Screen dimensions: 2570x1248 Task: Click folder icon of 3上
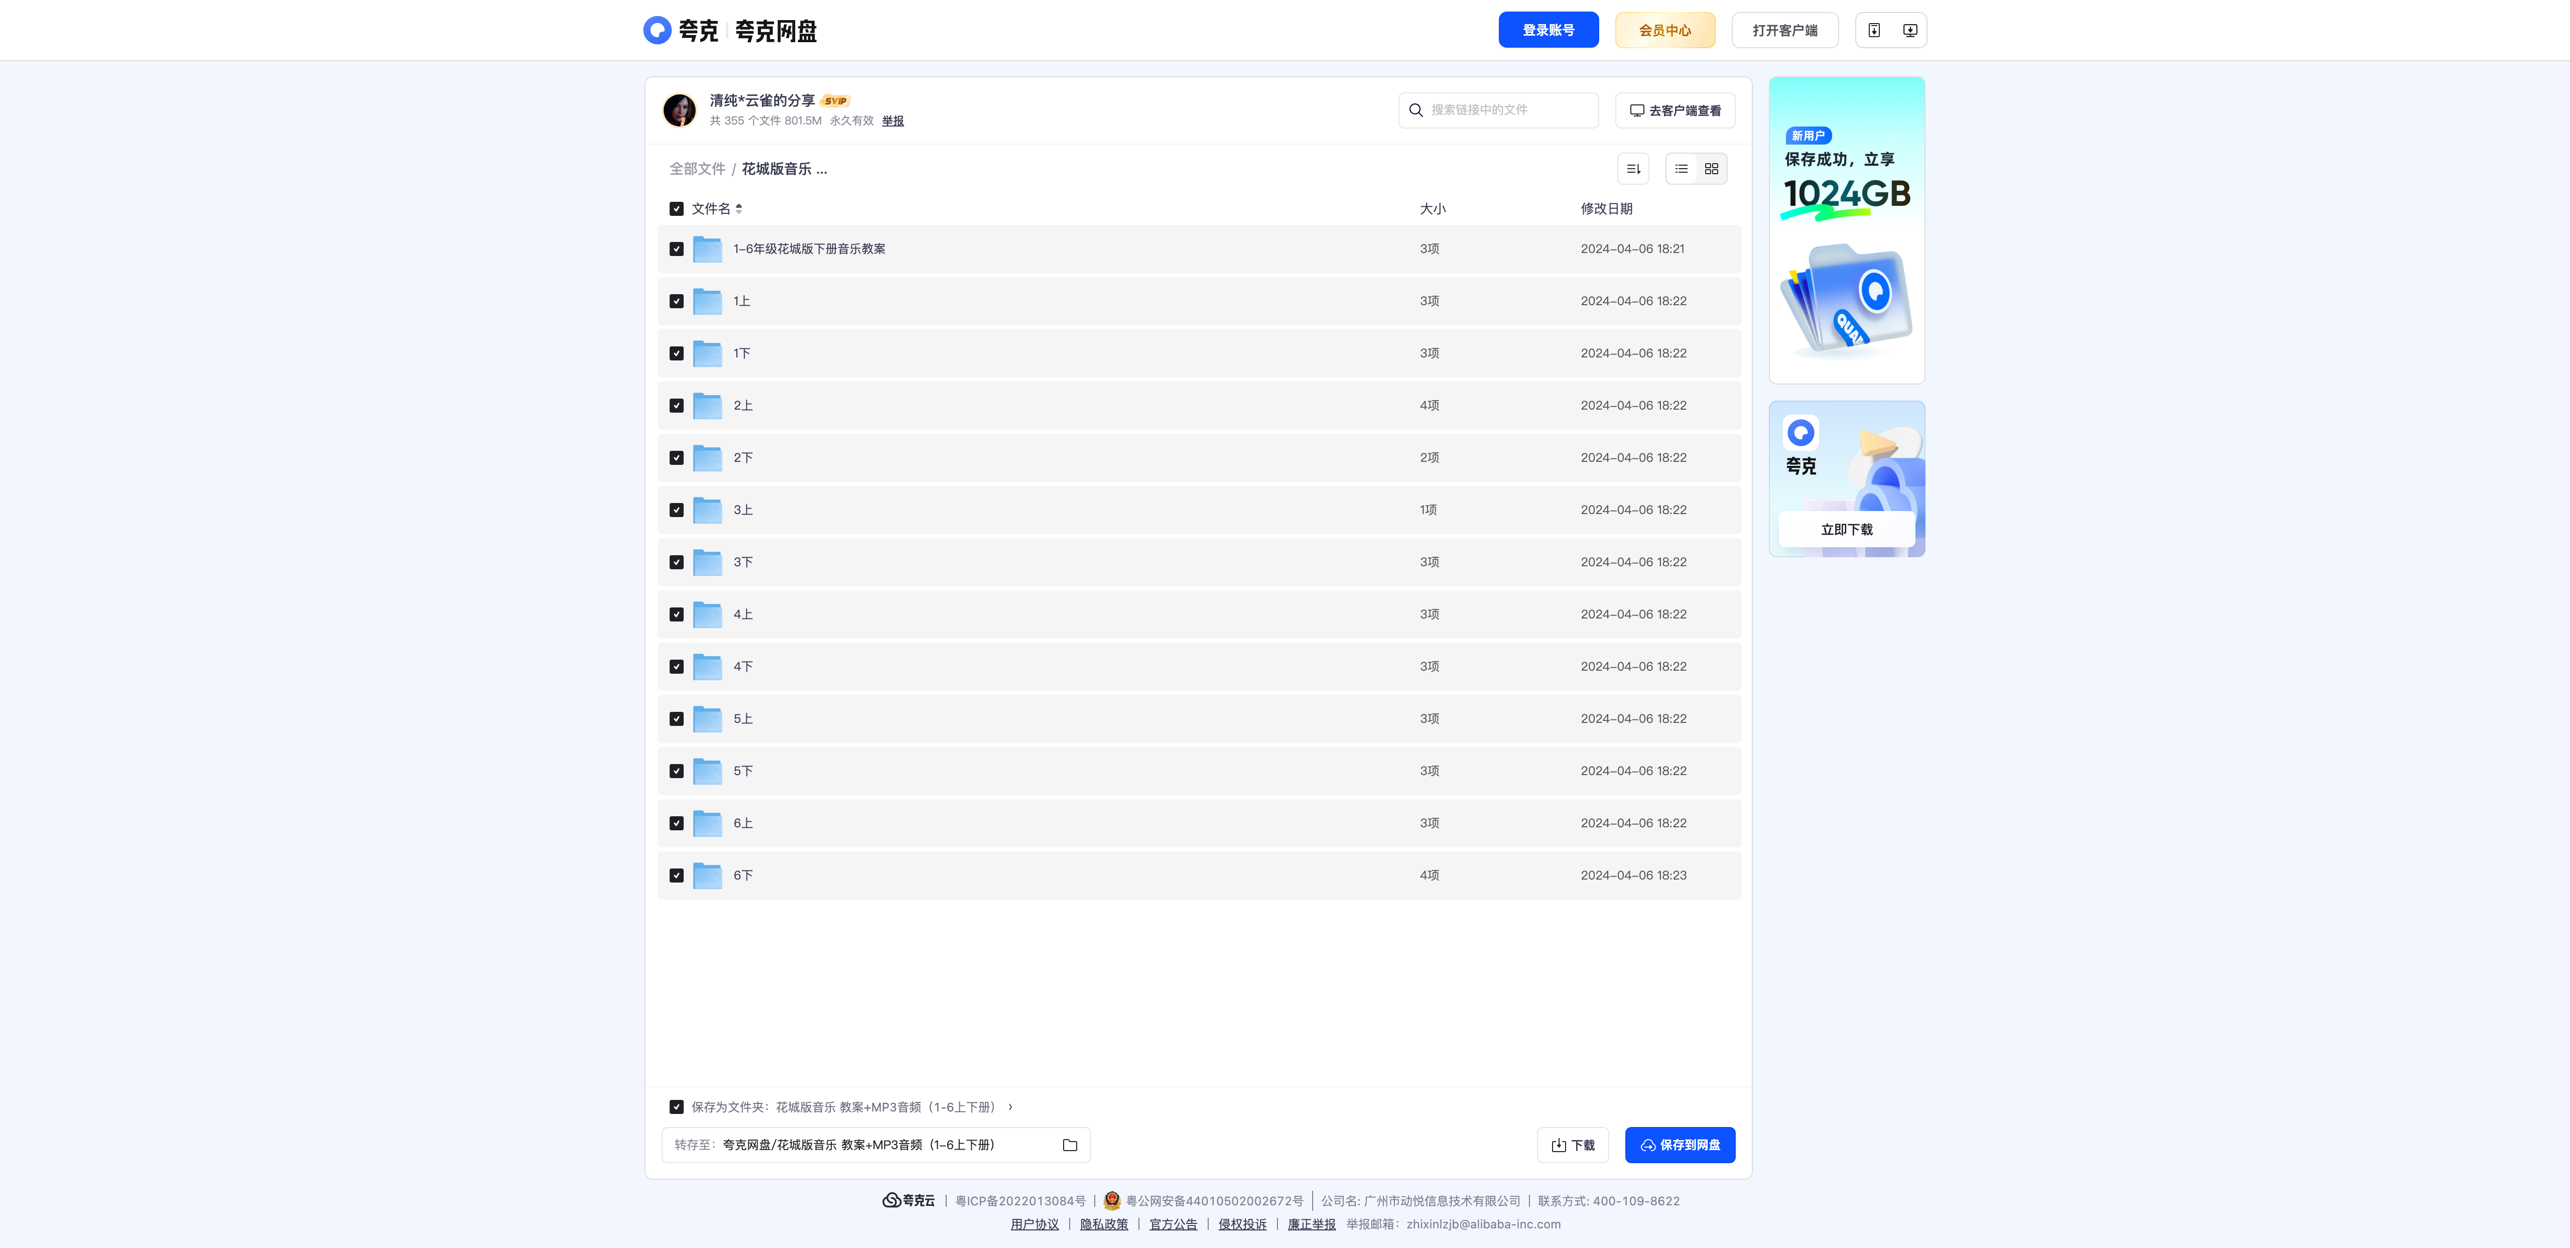coord(707,510)
